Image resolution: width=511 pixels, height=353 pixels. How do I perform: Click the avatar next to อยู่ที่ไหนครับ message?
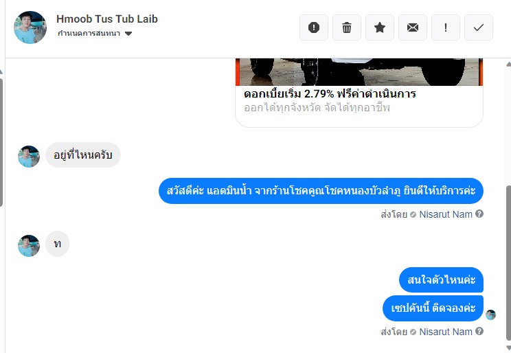[29, 157]
